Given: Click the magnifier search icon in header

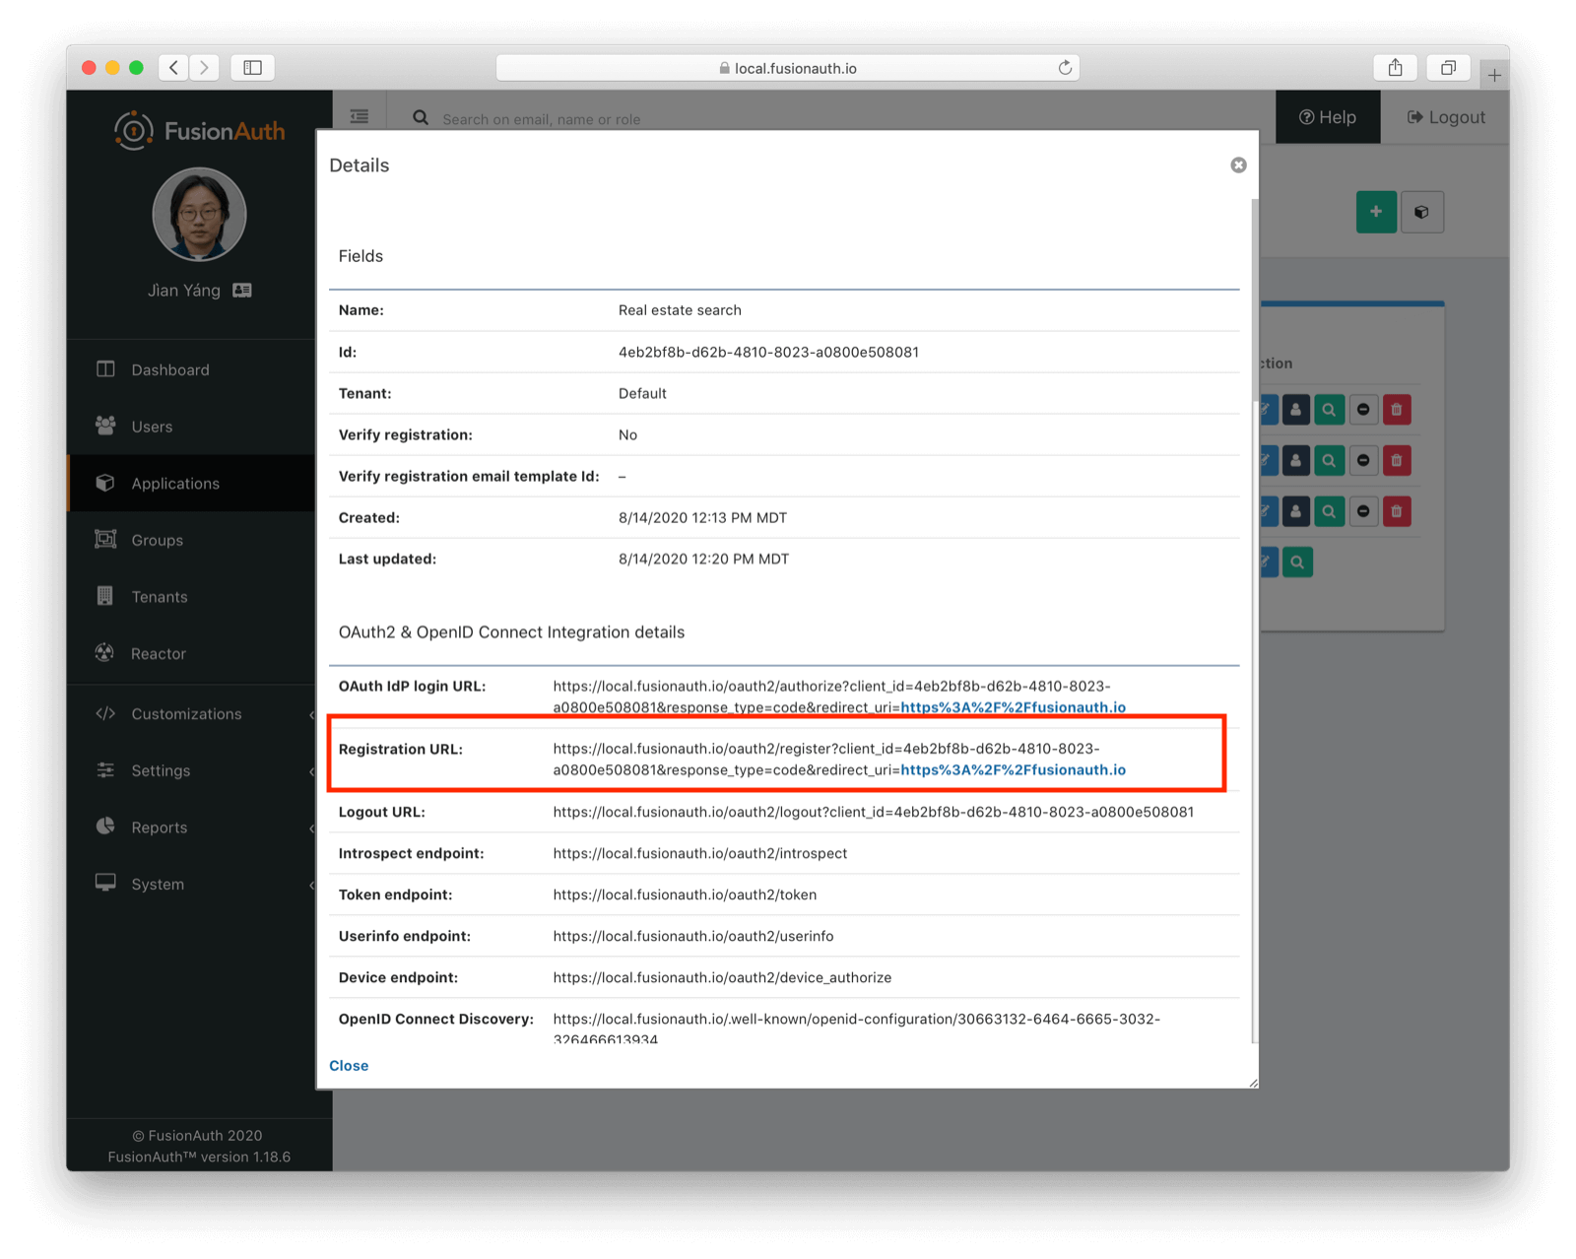Looking at the screenshot, I should [421, 118].
